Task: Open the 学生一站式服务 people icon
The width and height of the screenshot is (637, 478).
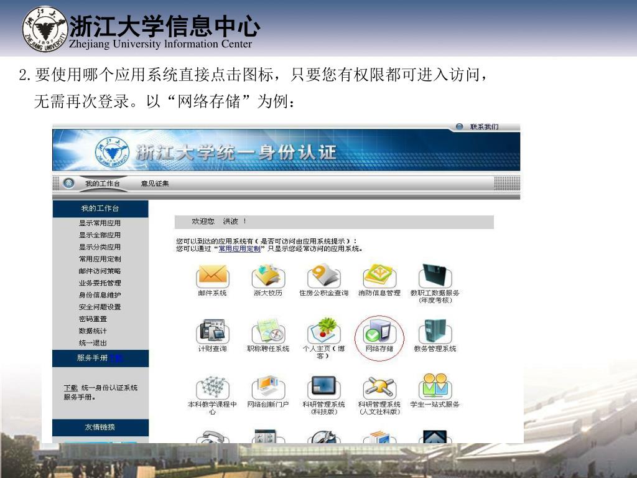Action: tap(435, 386)
